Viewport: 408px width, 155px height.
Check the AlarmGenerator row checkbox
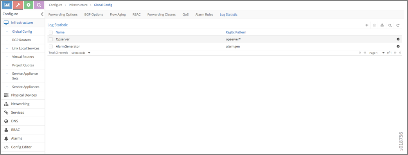[51, 46]
